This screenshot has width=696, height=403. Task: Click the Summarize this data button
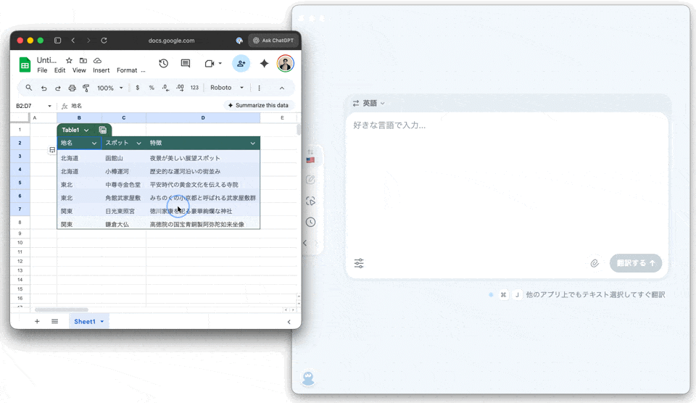click(x=257, y=105)
